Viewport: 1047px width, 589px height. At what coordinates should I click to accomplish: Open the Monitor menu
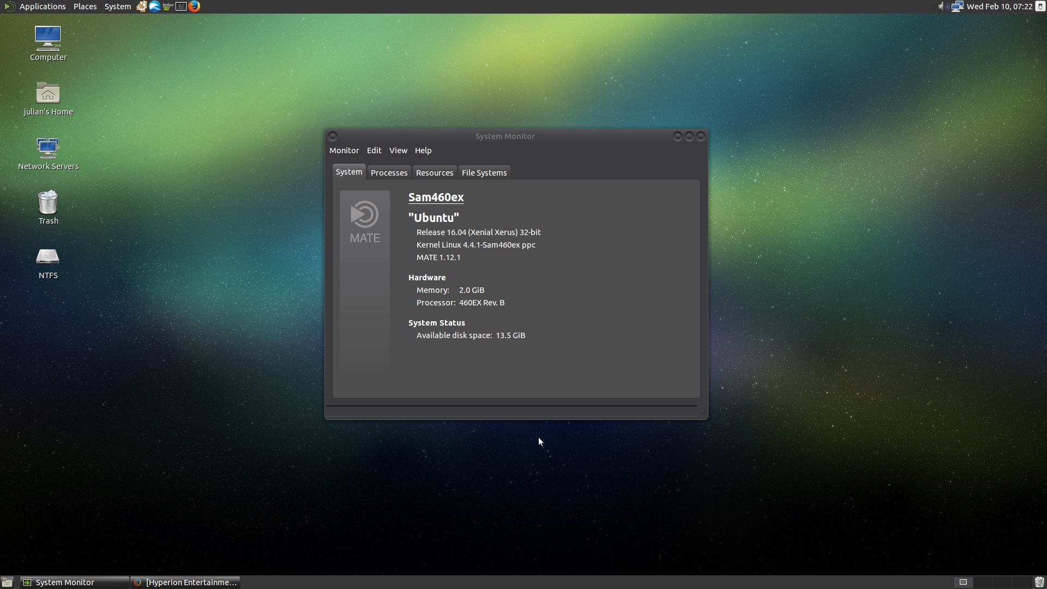pos(344,151)
